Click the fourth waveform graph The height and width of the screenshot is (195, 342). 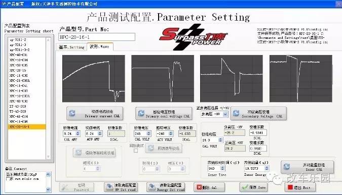[x=301, y=78]
